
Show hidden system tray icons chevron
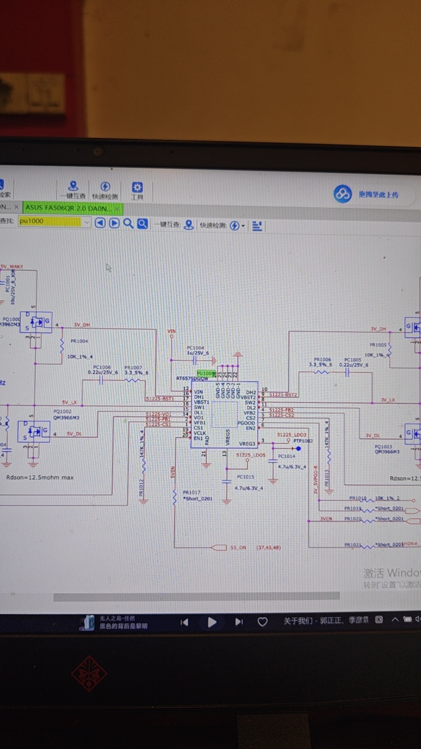395,619
